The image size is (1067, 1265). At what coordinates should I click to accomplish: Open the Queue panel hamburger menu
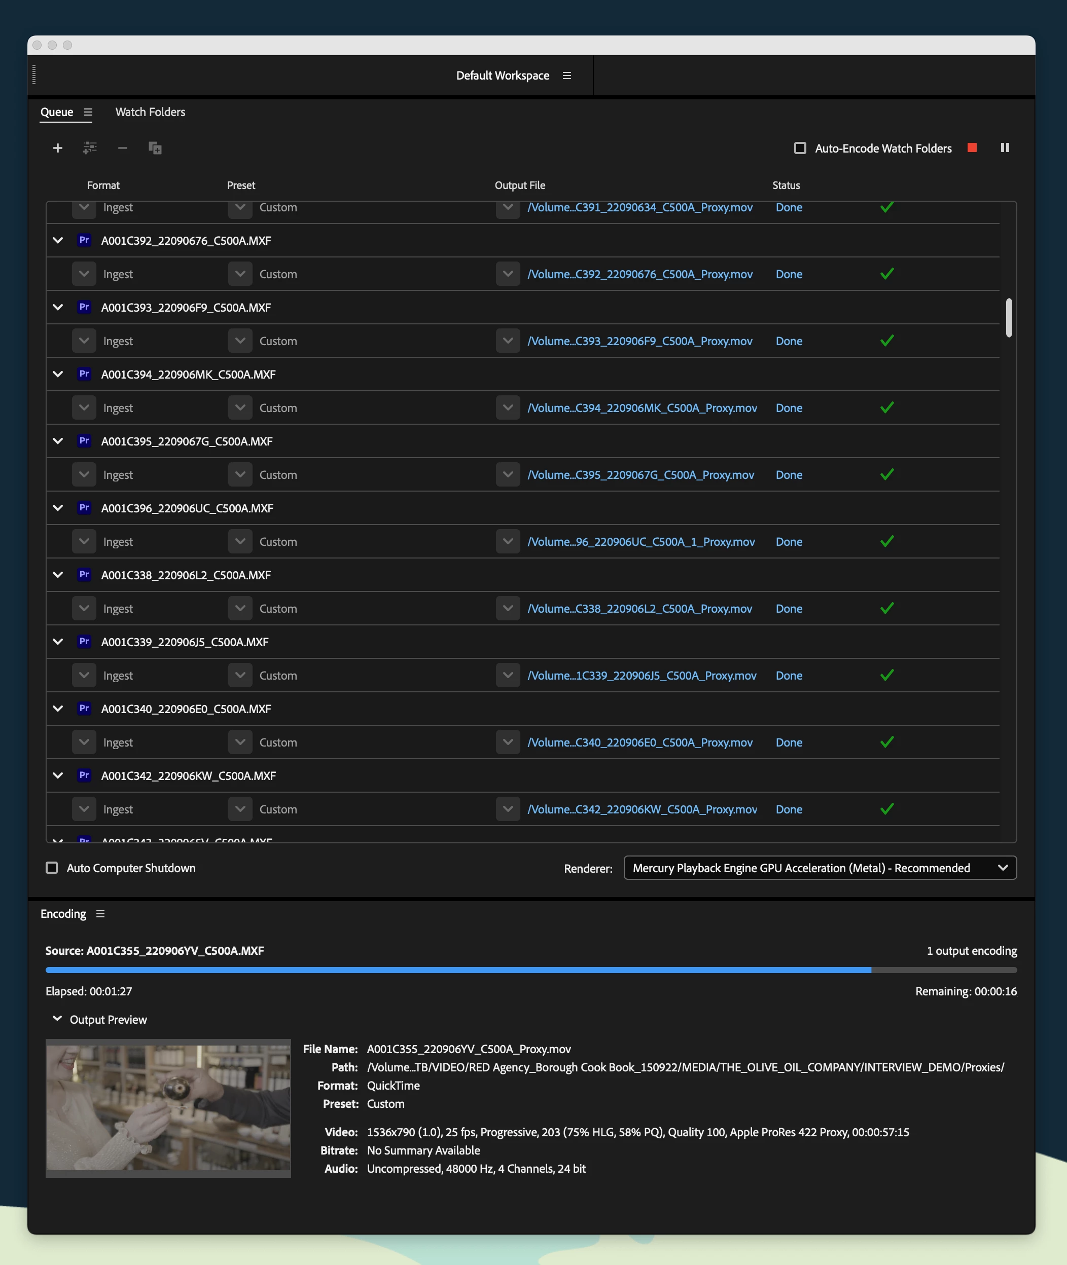coord(88,113)
